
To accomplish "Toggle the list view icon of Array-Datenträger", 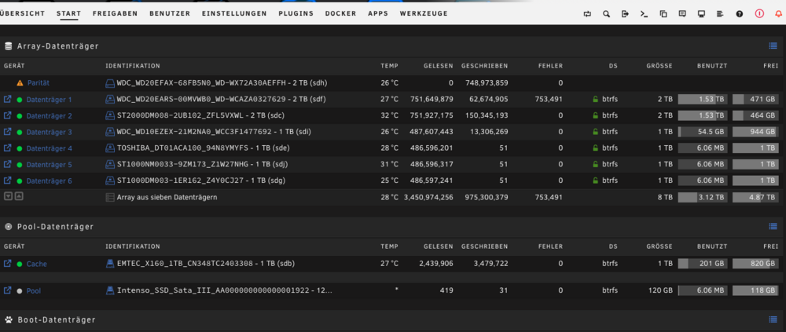I will point(773,46).
